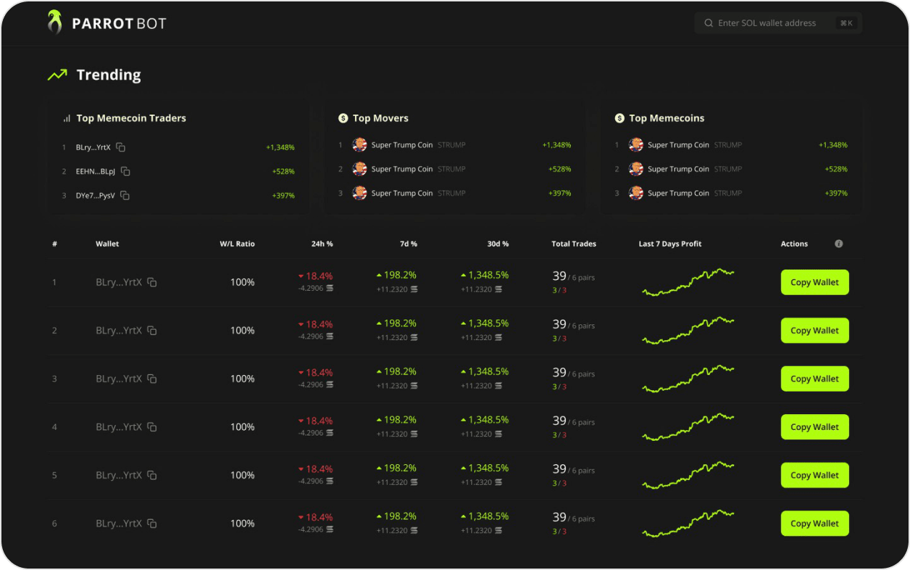Screen dimensions: 910x570
Task: Open BLry...YrtX wallet in table row 5
Action: pyautogui.click(x=119, y=475)
